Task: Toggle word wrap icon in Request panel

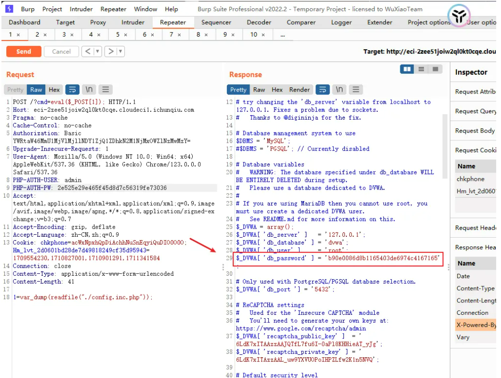Action: point(73,90)
